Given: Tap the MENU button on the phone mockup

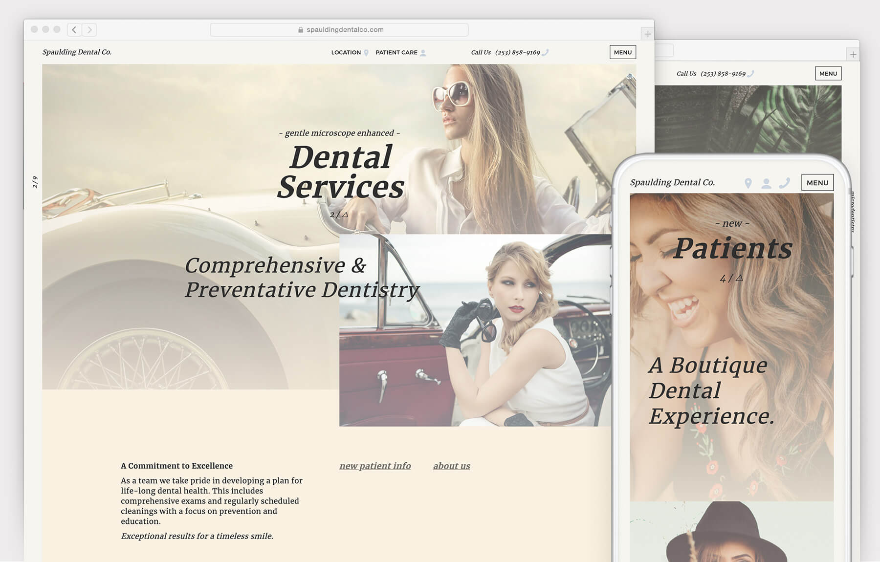Looking at the screenshot, I should pos(817,183).
